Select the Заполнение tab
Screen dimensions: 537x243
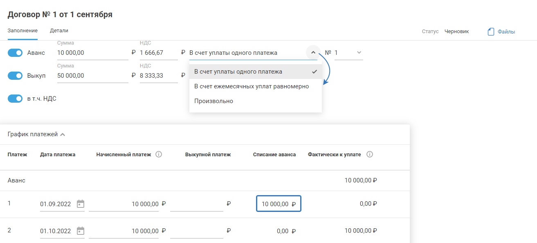click(x=22, y=31)
